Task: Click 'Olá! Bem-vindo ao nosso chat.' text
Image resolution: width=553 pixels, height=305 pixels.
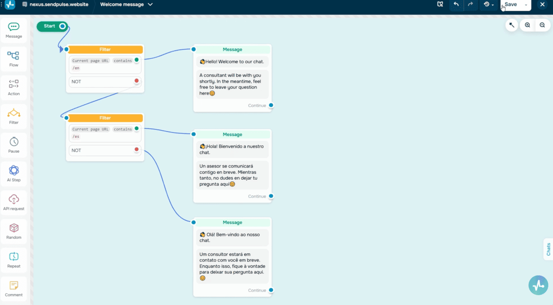Action: pyautogui.click(x=232, y=237)
